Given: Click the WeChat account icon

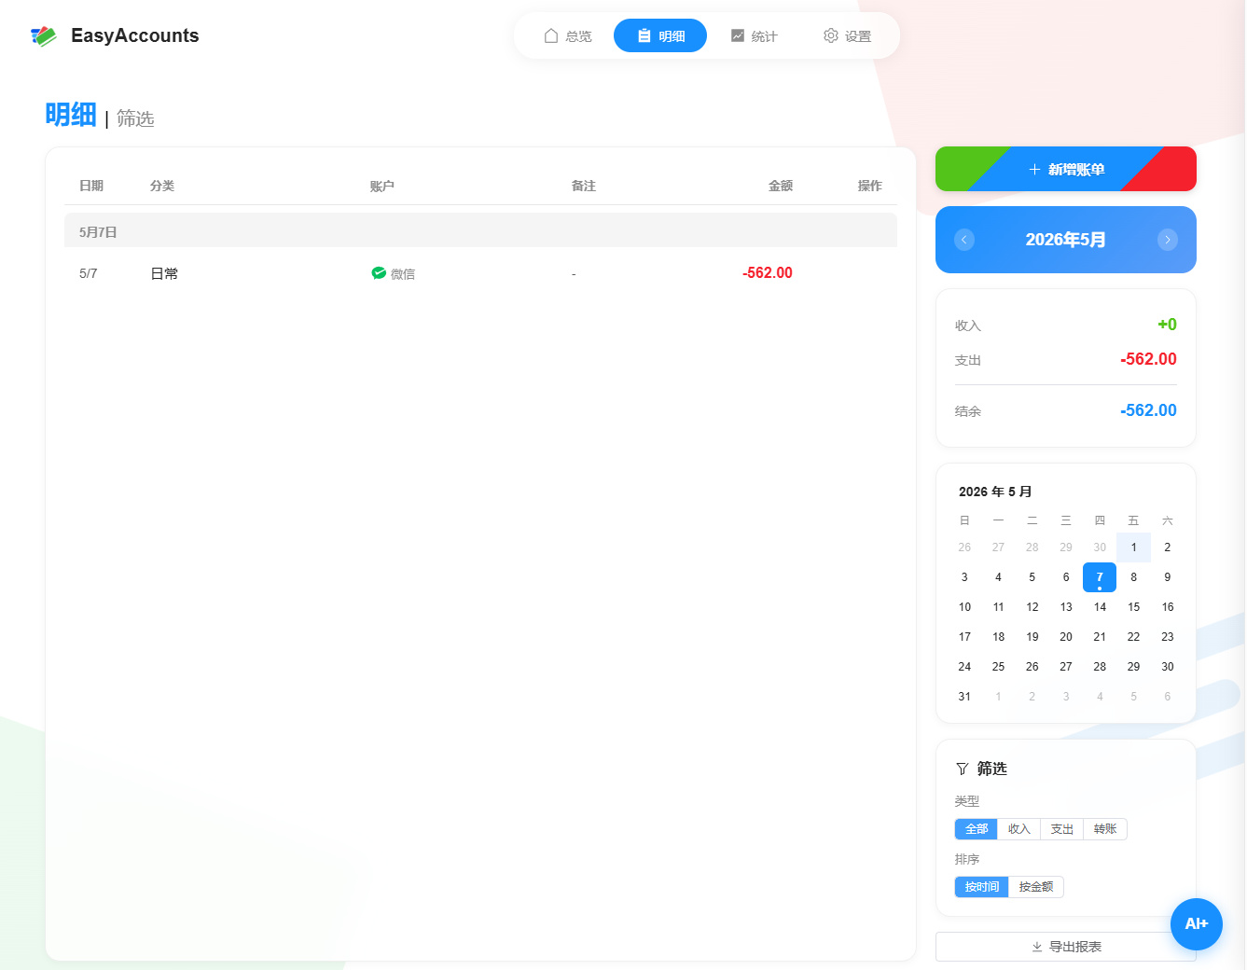Looking at the screenshot, I should coord(379,273).
